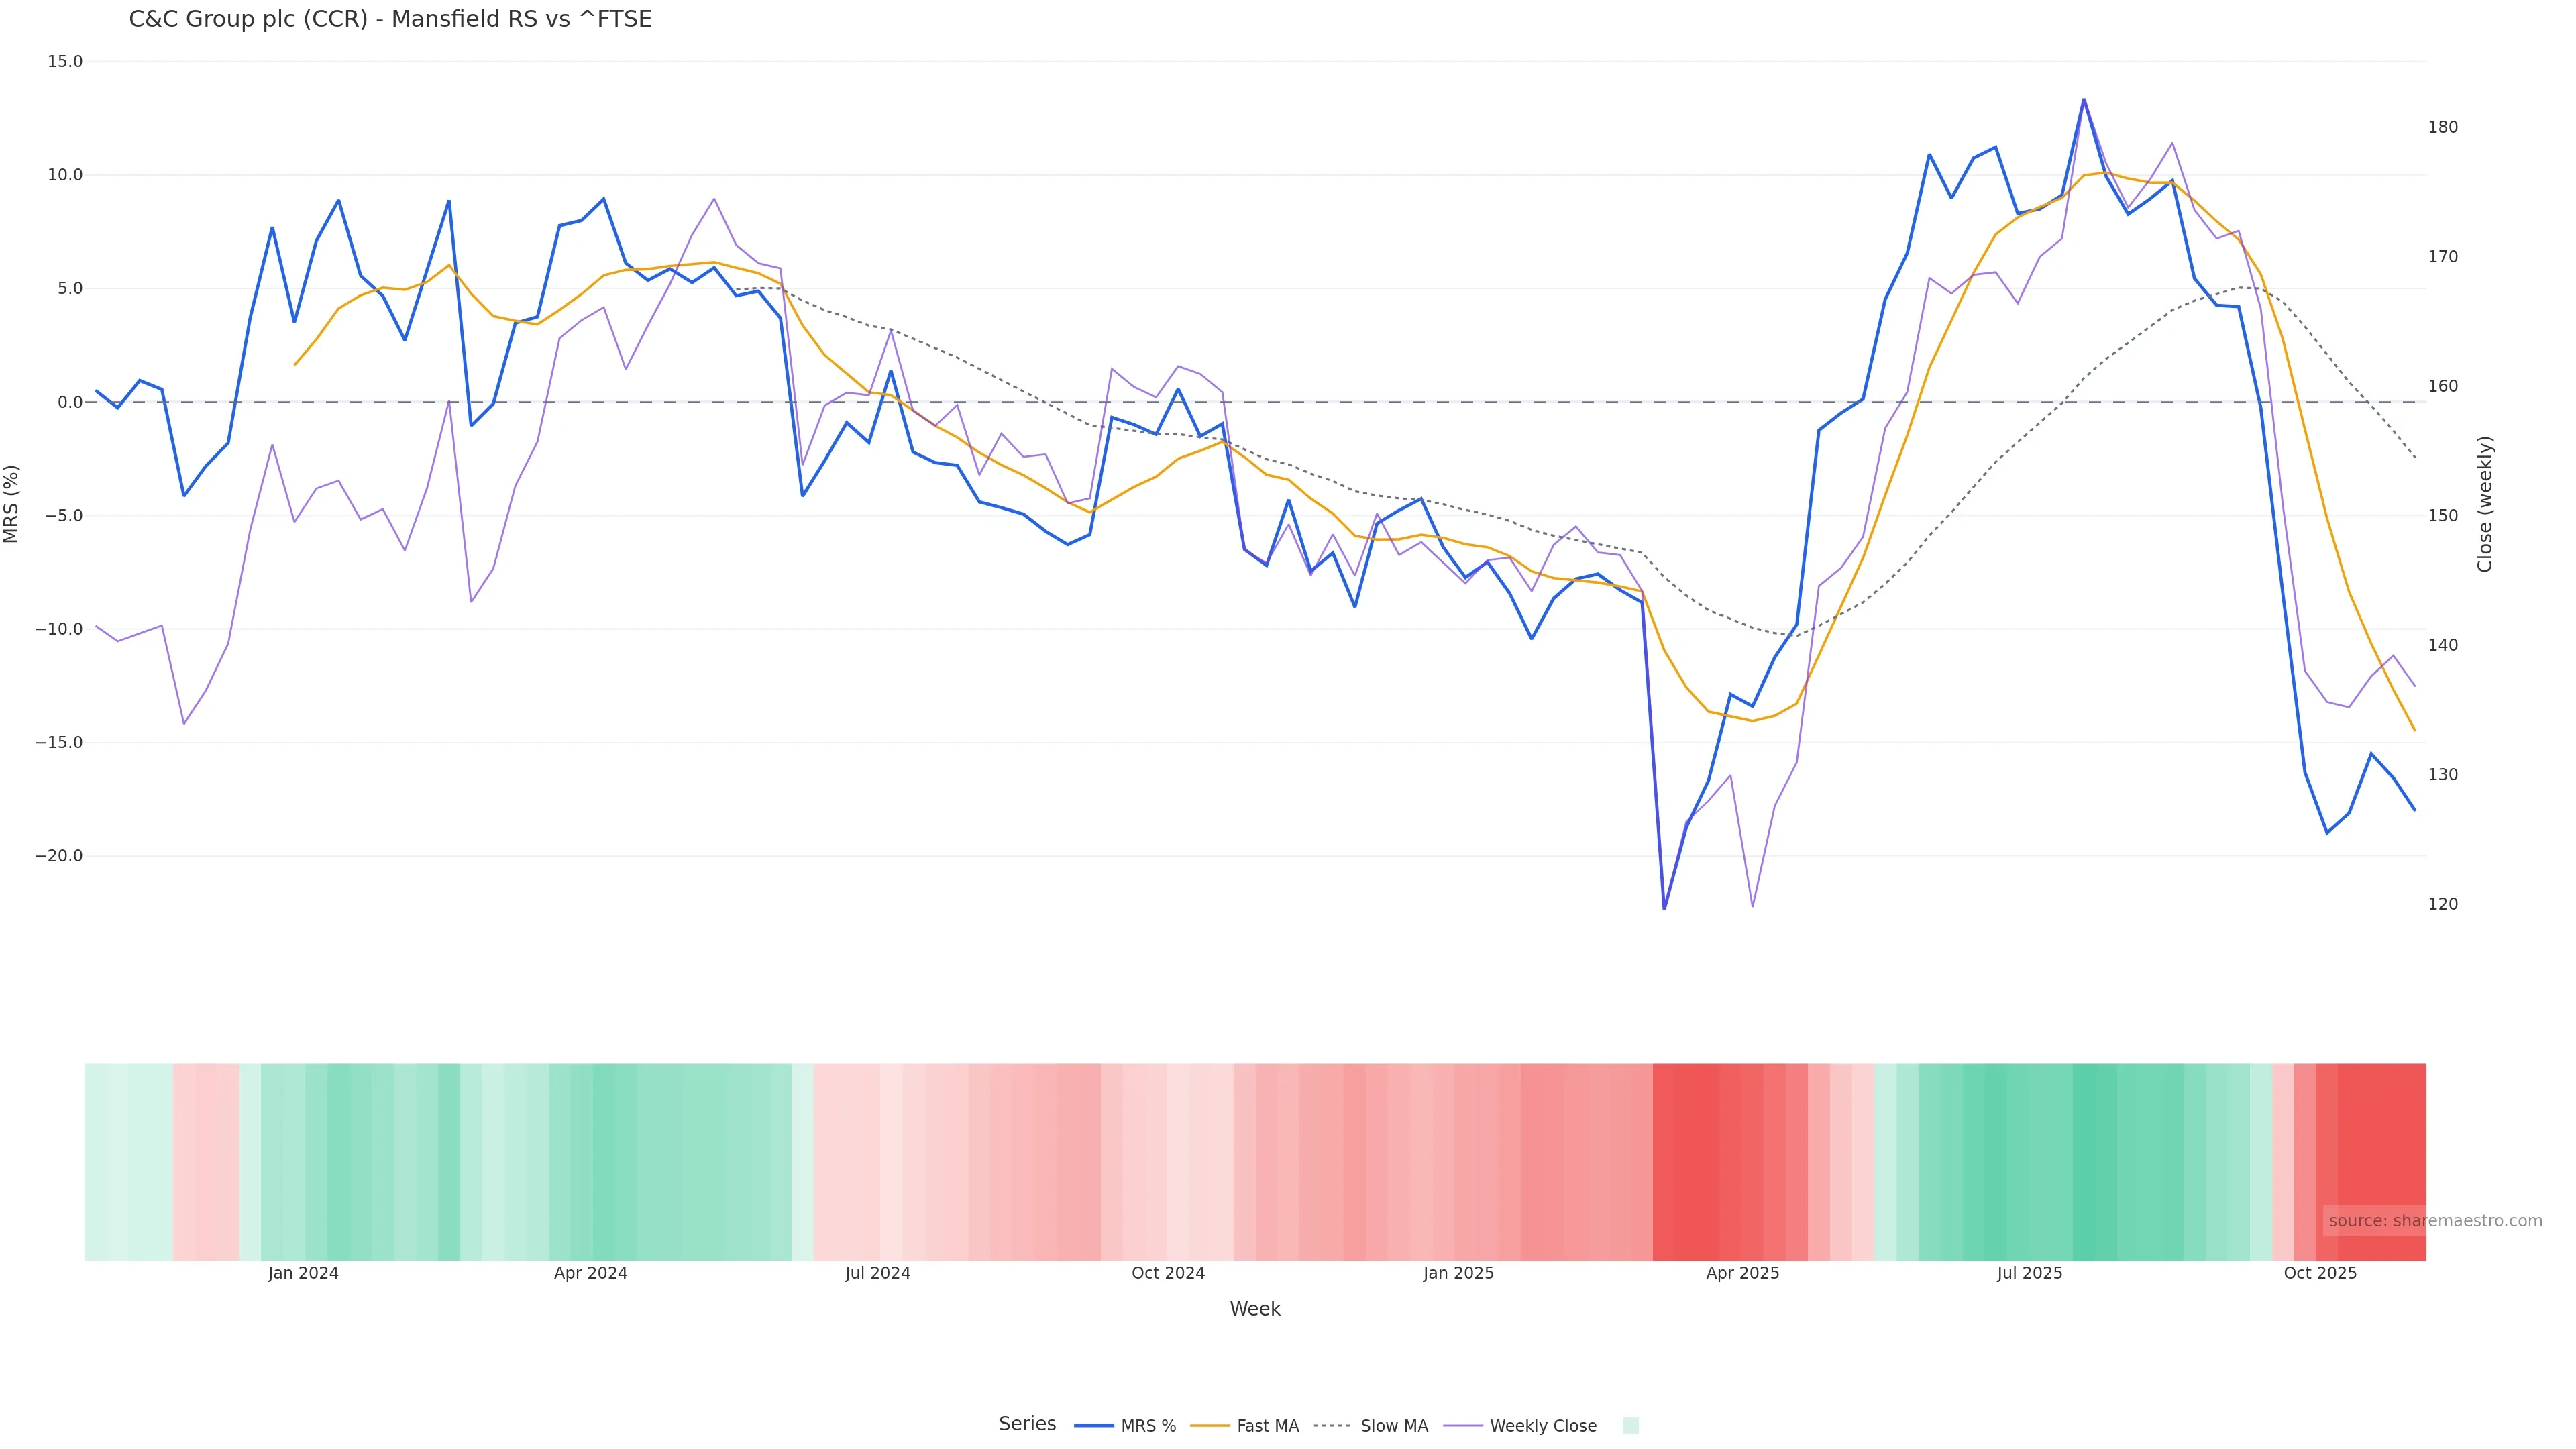Click the dotted Slow MA legend line icon
Viewport: 2576px width, 1449px height.
1333,1426
